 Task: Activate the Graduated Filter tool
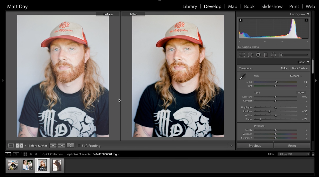tap(266, 55)
